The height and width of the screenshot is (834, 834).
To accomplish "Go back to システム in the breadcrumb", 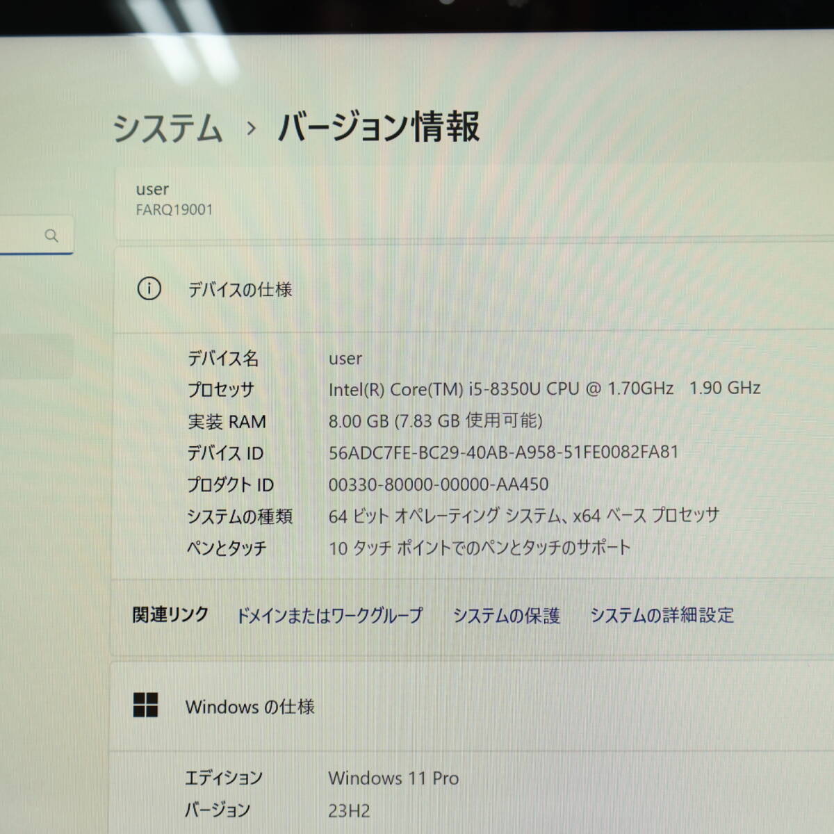I will click(167, 129).
